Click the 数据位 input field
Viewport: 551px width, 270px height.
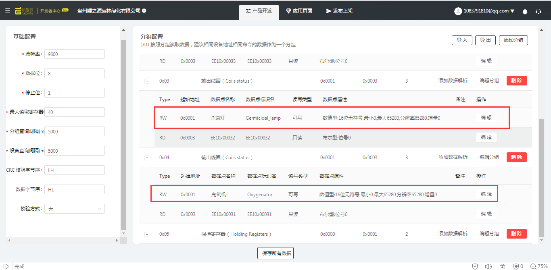[x=75, y=73]
